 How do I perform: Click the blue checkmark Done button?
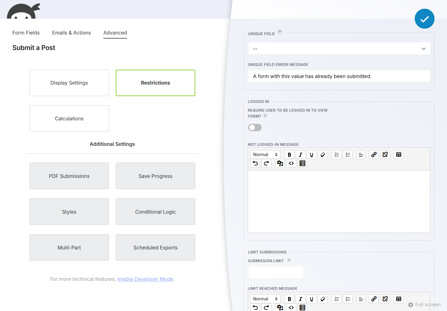[x=424, y=19]
